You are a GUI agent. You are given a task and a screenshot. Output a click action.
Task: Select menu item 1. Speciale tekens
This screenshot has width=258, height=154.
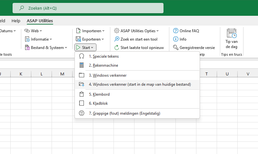(x=137, y=56)
